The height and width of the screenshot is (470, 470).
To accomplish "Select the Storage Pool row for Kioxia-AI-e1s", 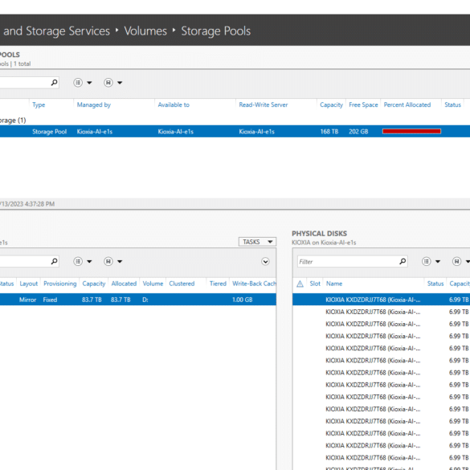I will [x=235, y=131].
